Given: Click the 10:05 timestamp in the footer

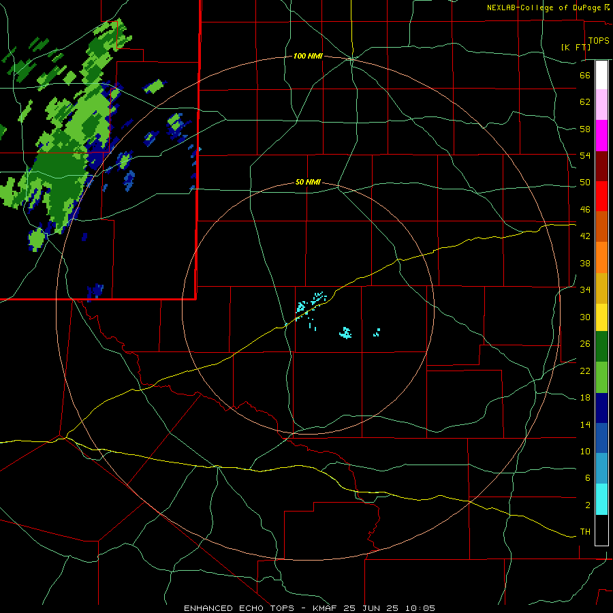Looking at the screenshot, I should coord(420,608).
